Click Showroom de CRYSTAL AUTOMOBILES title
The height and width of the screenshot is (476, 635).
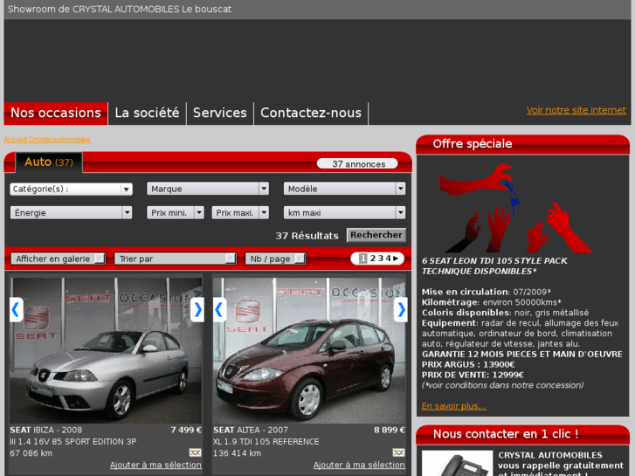pyautogui.click(x=120, y=10)
